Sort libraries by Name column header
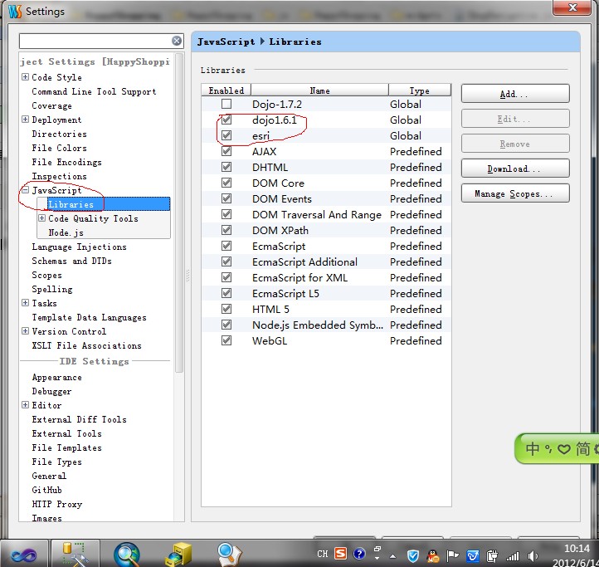The width and height of the screenshot is (599, 567). click(x=319, y=90)
